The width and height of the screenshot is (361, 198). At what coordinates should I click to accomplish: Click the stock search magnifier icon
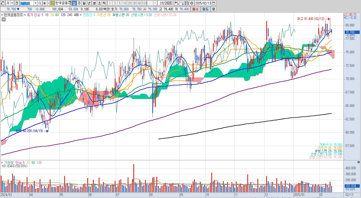(40, 3)
